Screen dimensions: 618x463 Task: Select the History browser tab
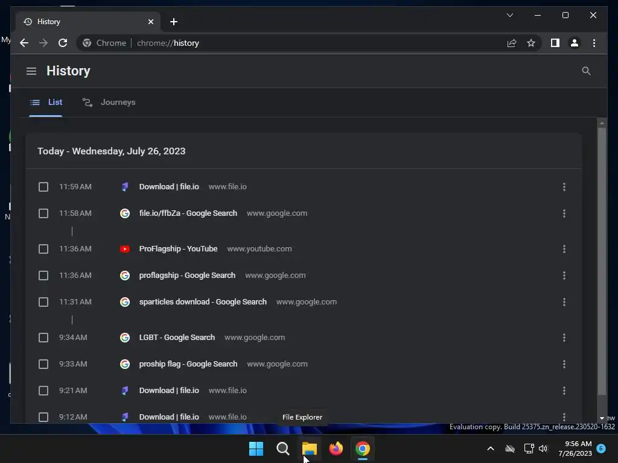click(88, 22)
